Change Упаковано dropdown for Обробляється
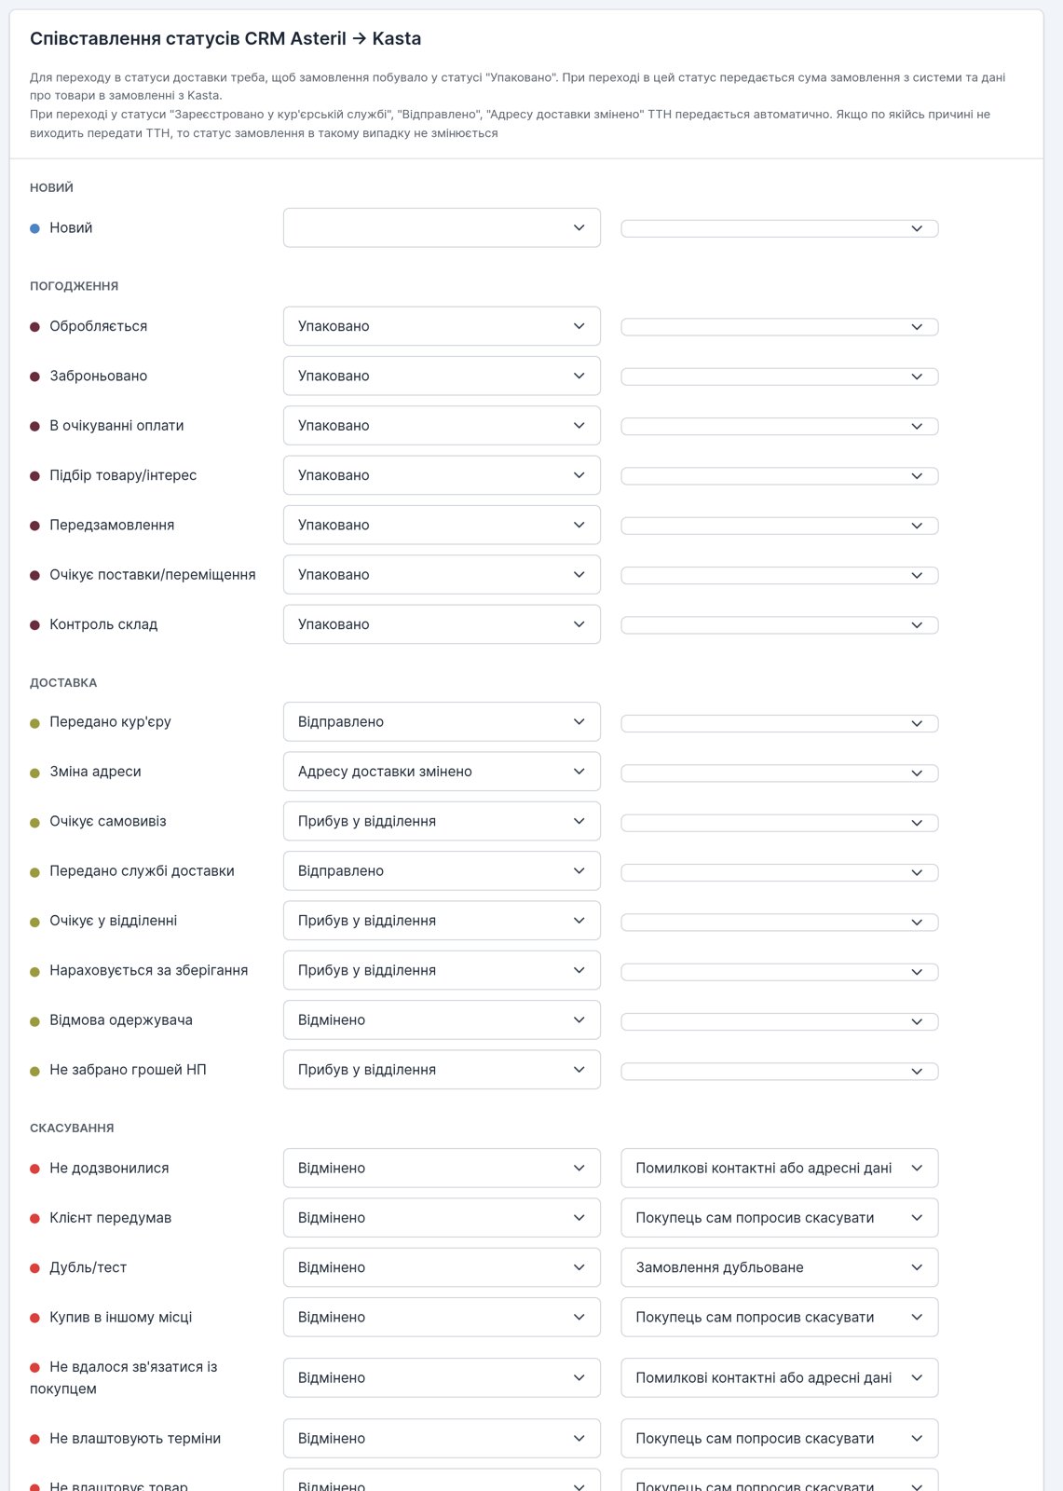 tap(442, 326)
